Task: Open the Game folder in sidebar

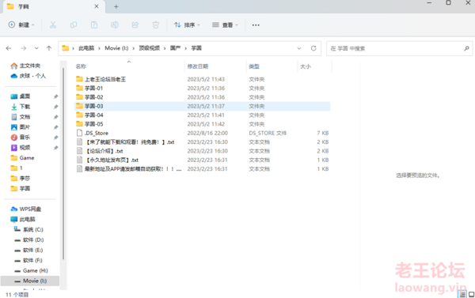Action: [x=22, y=158]
